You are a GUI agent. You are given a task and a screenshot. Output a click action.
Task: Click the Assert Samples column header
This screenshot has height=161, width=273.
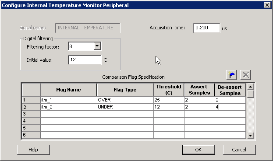[x=199, y=90]
